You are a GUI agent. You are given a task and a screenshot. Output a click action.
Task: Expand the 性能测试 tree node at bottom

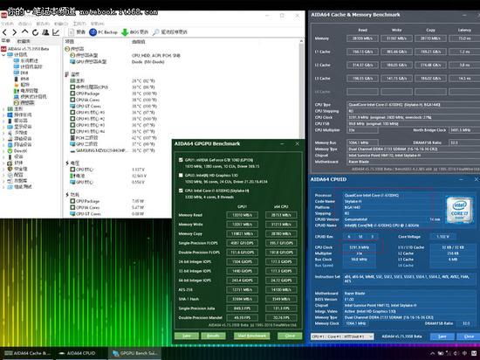(3, 187)
